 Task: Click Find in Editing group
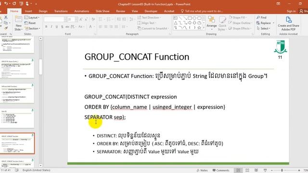coord(261,17)
